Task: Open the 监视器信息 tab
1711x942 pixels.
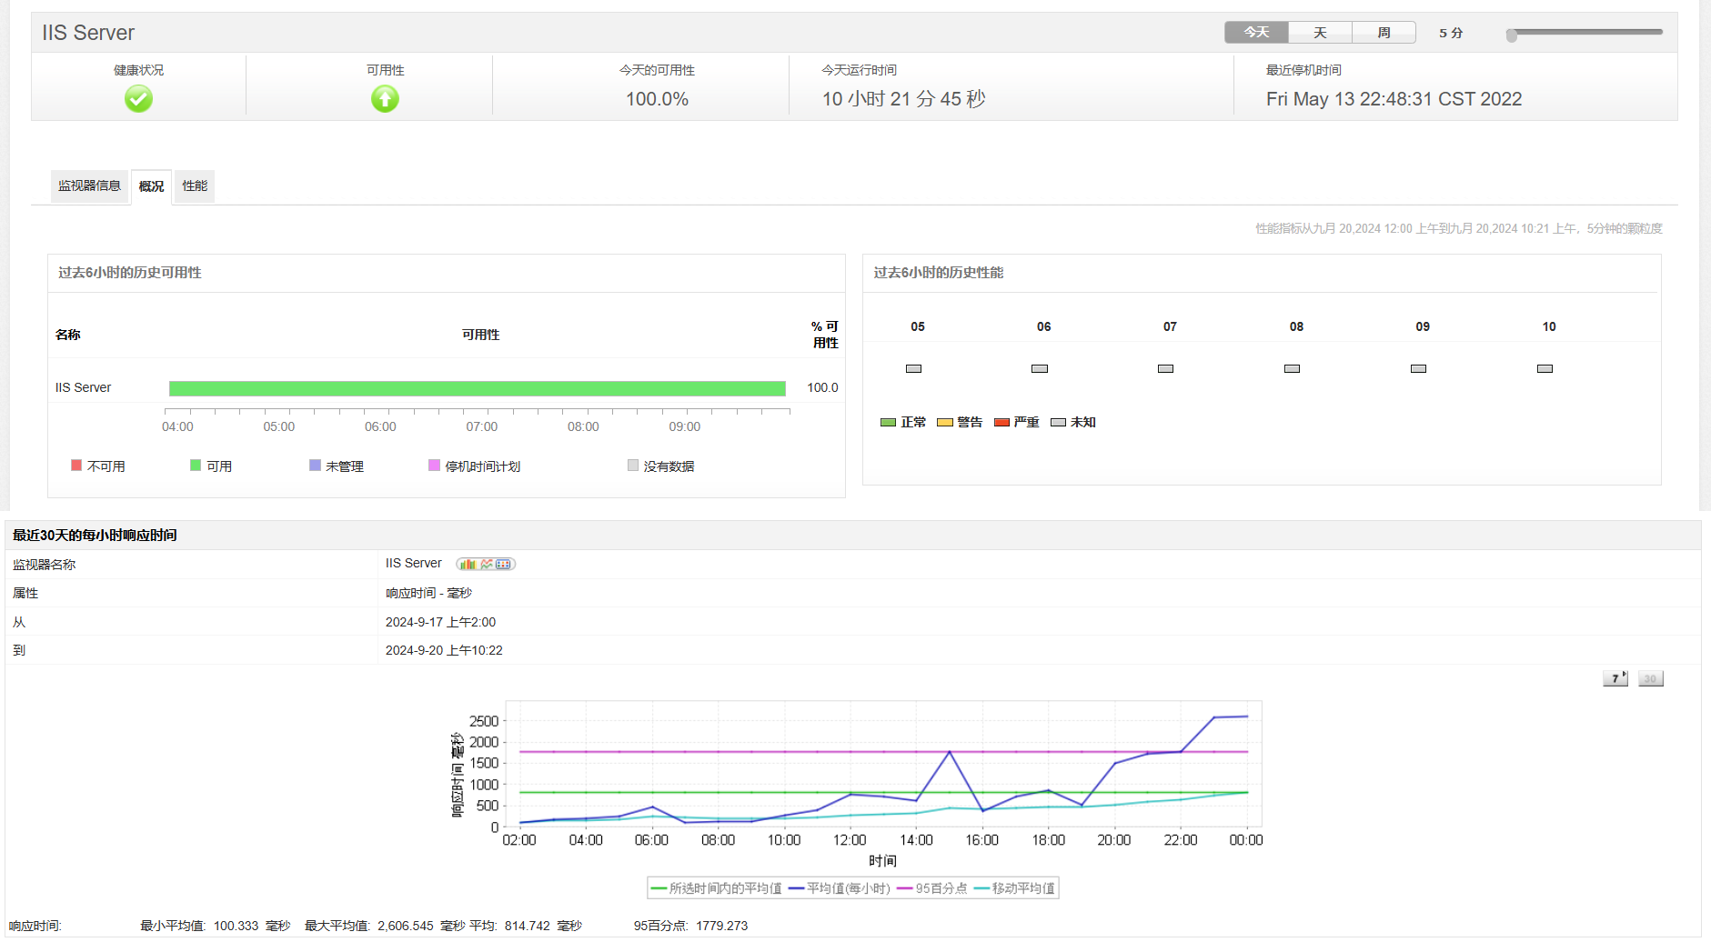Action: (89, 186)
